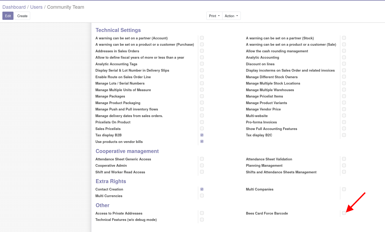Click the Cooperative Admin label
Viewport: 385px width, 232px height.
[111, 165]
